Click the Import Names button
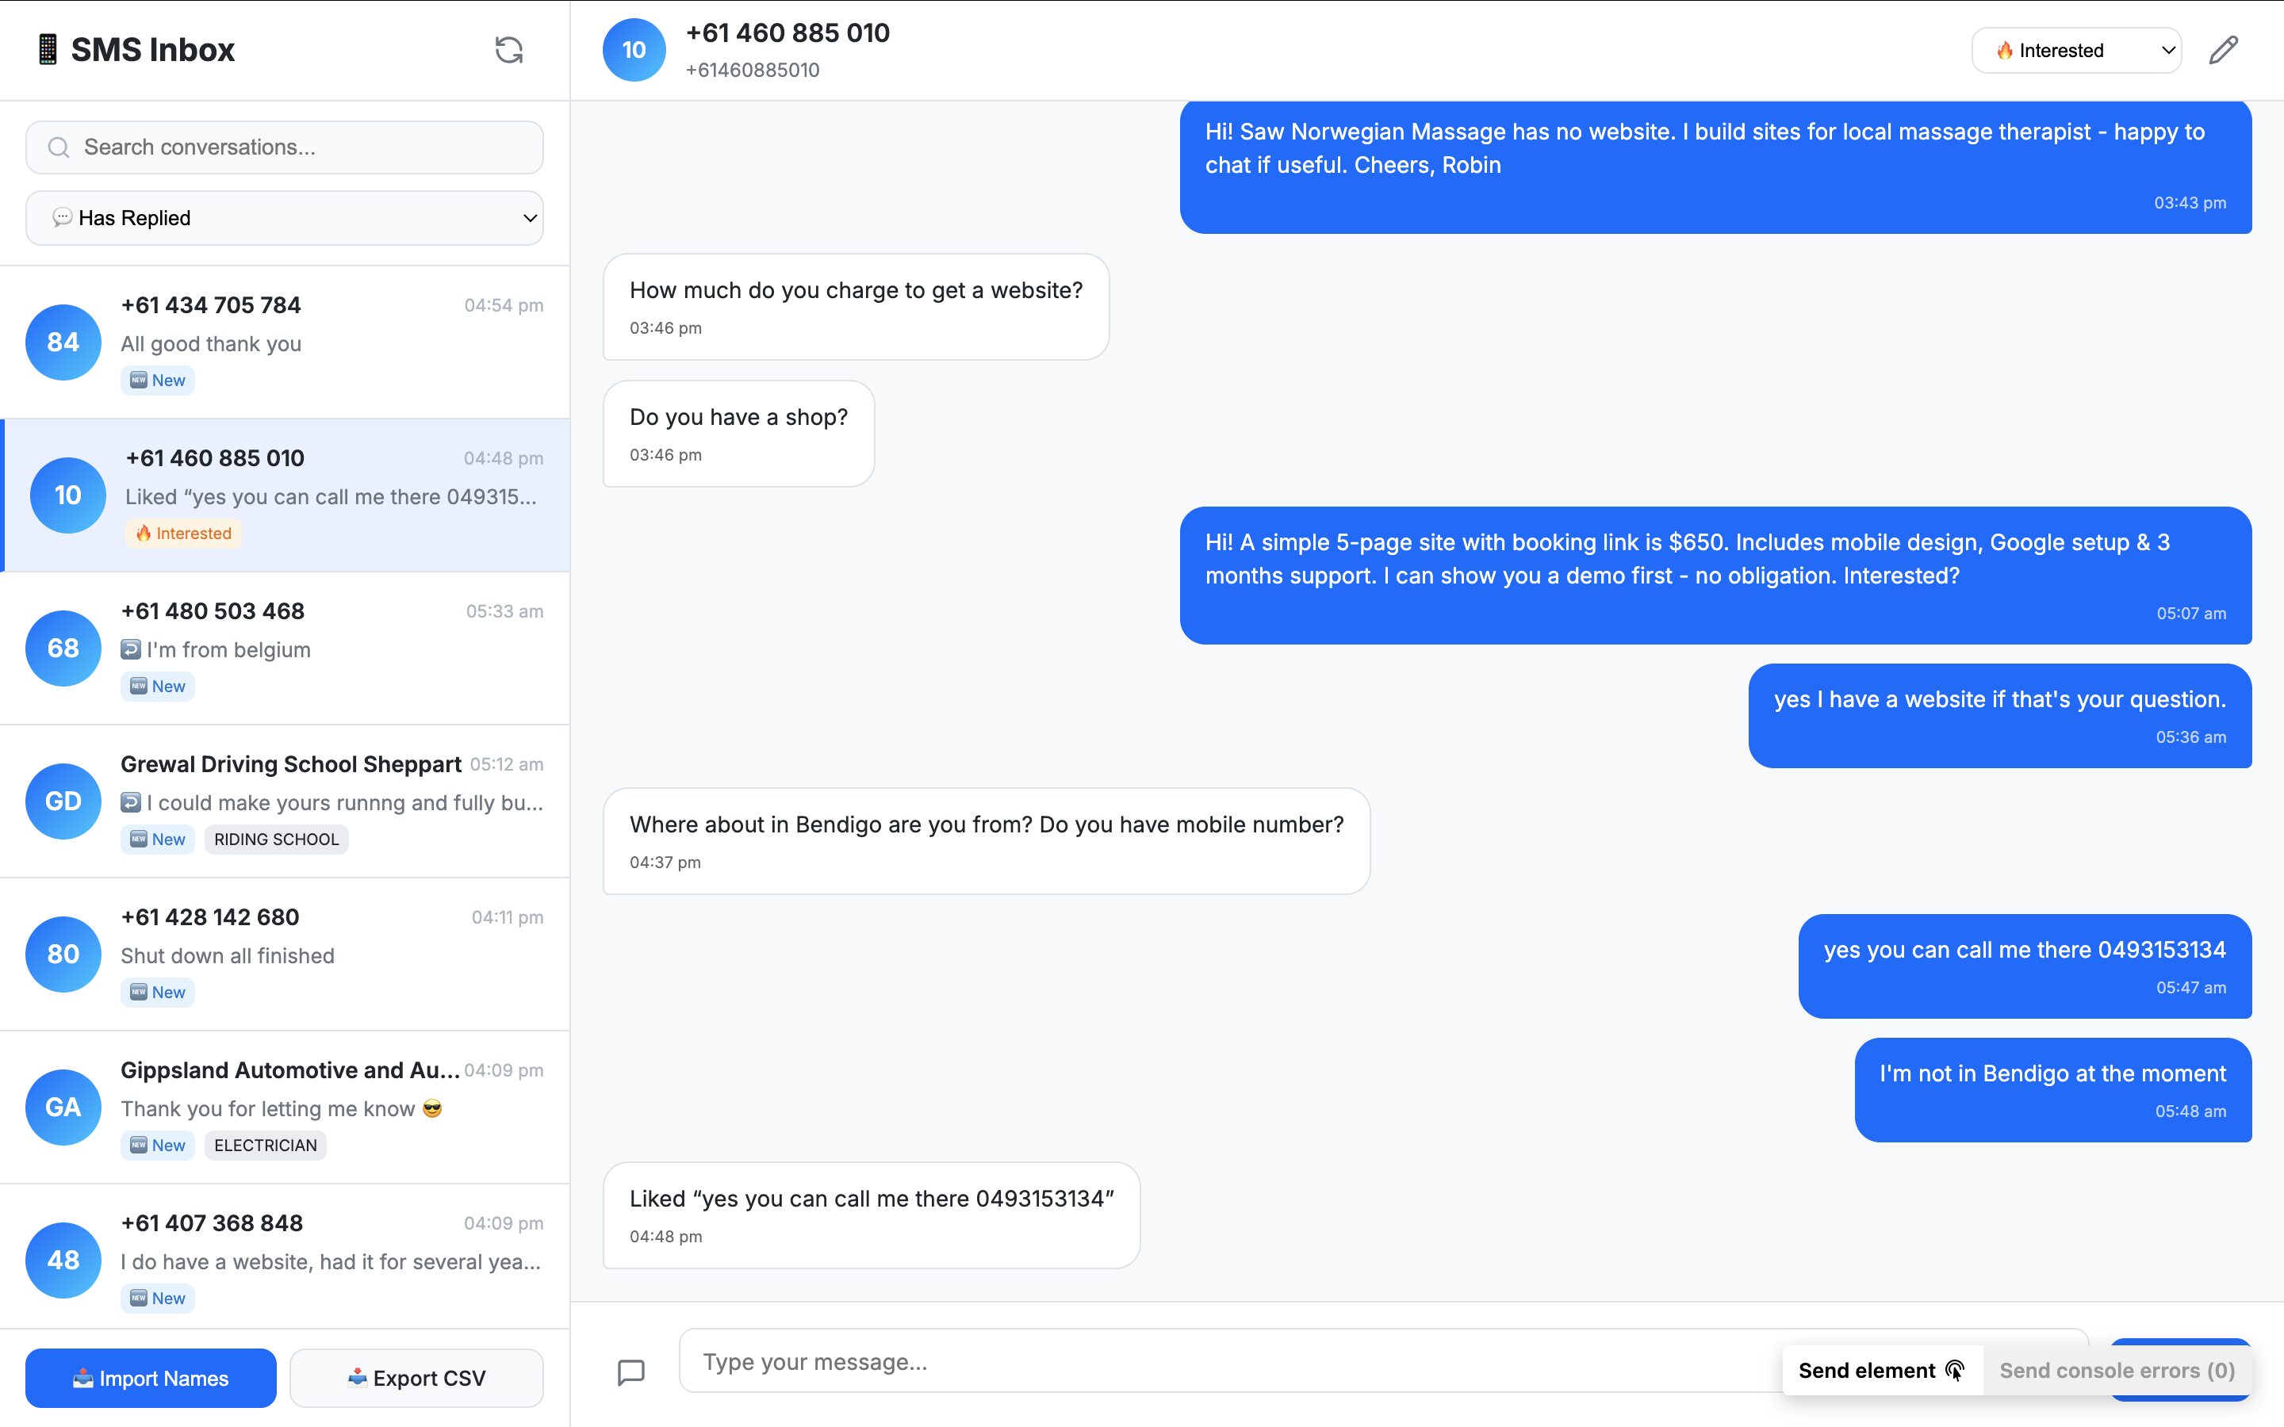2284x1427 pixels. (149, 1378)
